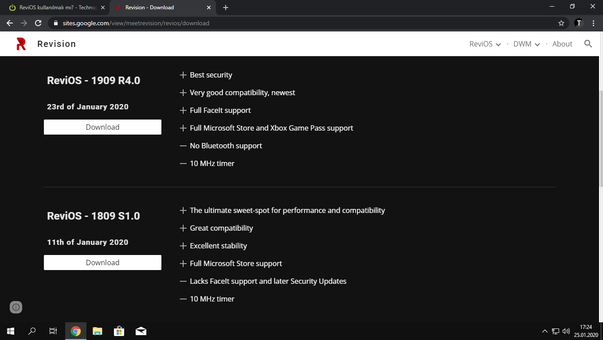
Task: Show hidden system tray icons
Action: [545, 331]
